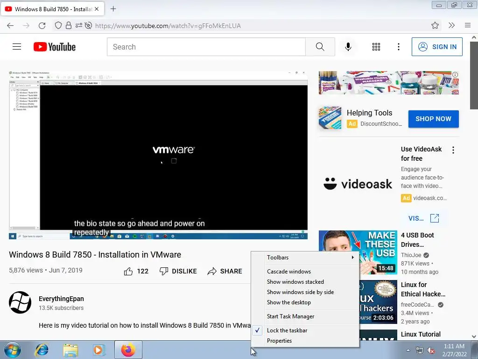Click in the YouTube Search field
The width and height of the screenshot is (478, 359).
tap(206, 47)
